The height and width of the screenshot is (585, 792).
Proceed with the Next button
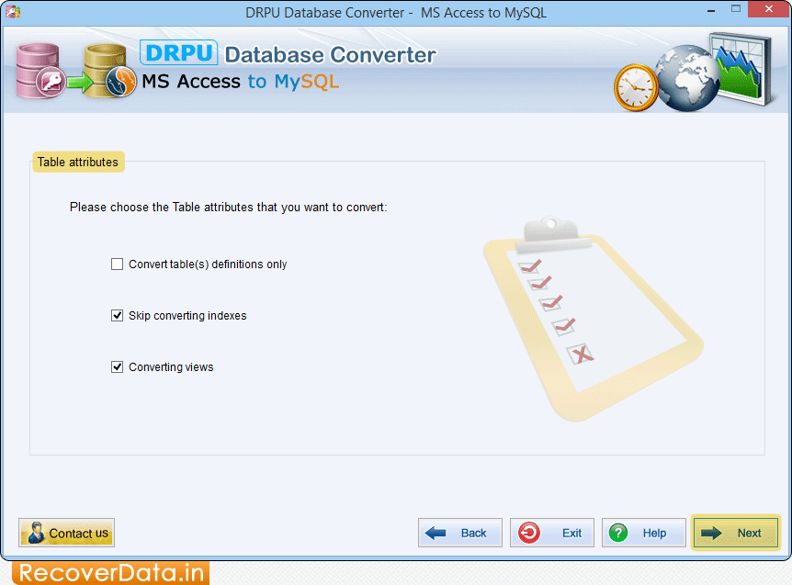pyautogui.click(x=736, y=533)
